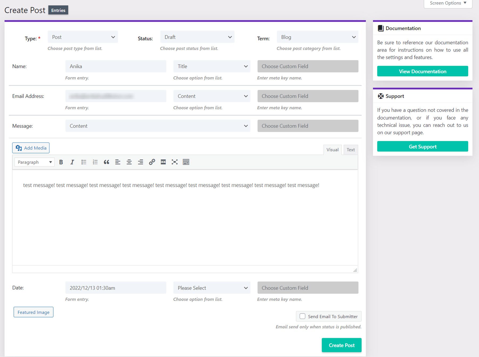Align text to the center

point(129,162)
